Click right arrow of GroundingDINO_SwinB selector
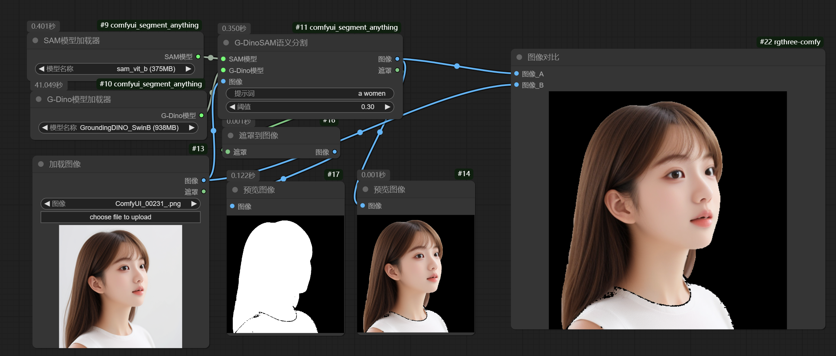The height and width of the screenshot is (356, 836). [x=192, y=128]
